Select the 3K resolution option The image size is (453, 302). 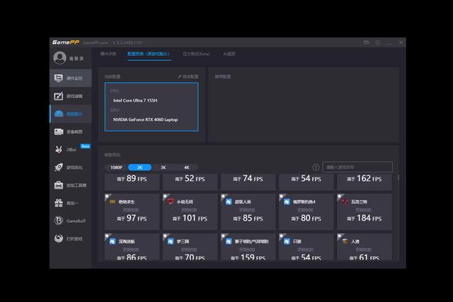coord(164,168)
